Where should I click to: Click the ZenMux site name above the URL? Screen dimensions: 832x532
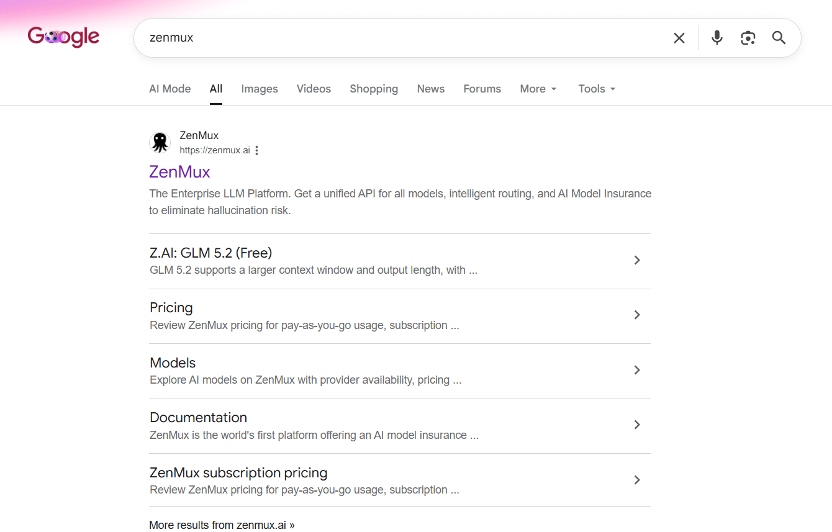point(199,135)
